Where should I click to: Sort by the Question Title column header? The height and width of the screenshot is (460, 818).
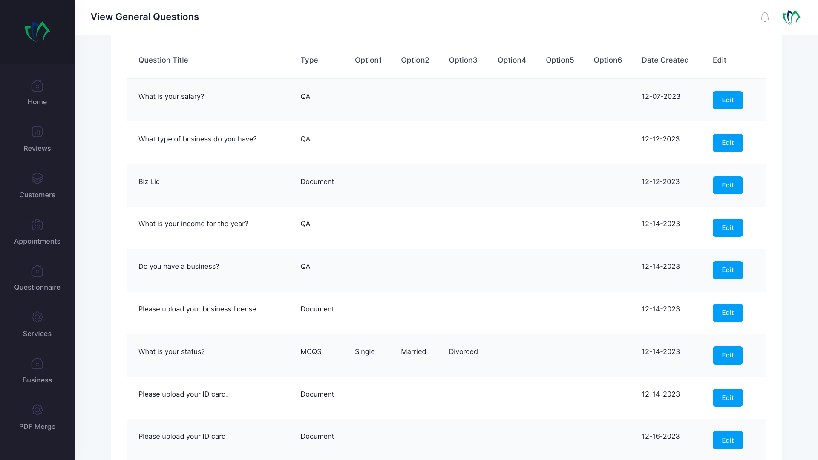[163, 60]
